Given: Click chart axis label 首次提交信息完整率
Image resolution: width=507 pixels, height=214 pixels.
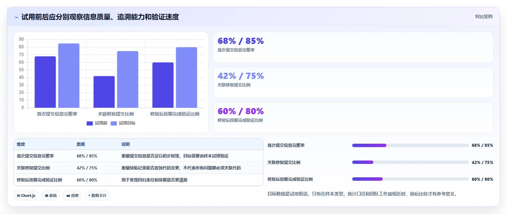Looking at the screenshot, I should tap(57, 114).
